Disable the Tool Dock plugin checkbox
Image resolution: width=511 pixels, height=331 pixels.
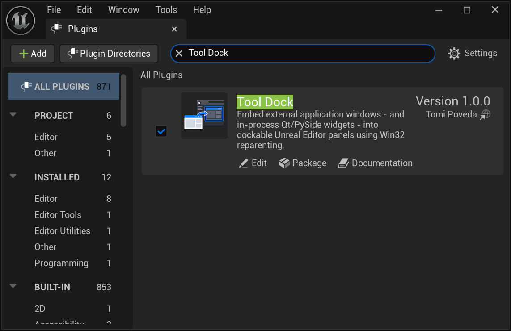coord(161,131)
